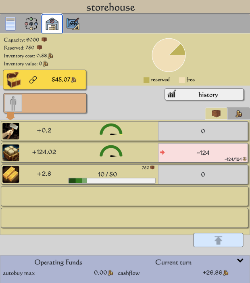250x283 pixels.
Task: Click the hay cart goods icon
Action: (11, 153)
